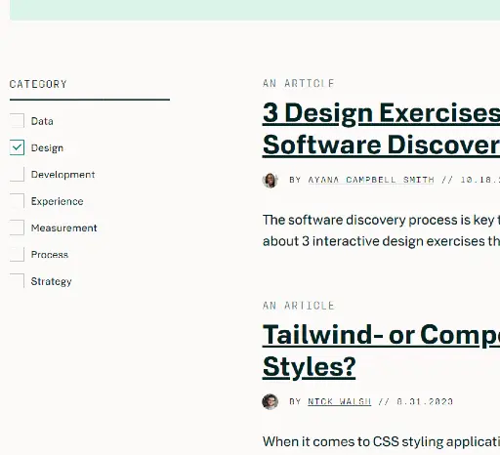Click Nick Walsh's avatar photo
This screenshot has width=500, height=455.
point(271,401)
